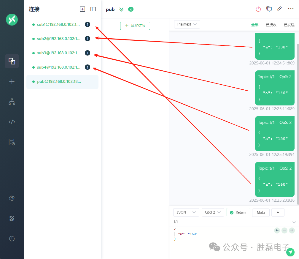The image size is (299, 259).
Task: Open the About info icon in sidebar
Action: [12, 239]
